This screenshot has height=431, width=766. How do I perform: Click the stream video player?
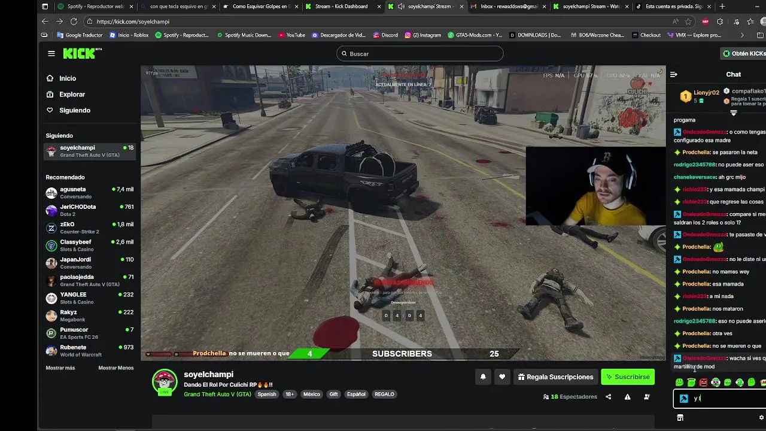[x=403, y=213]
